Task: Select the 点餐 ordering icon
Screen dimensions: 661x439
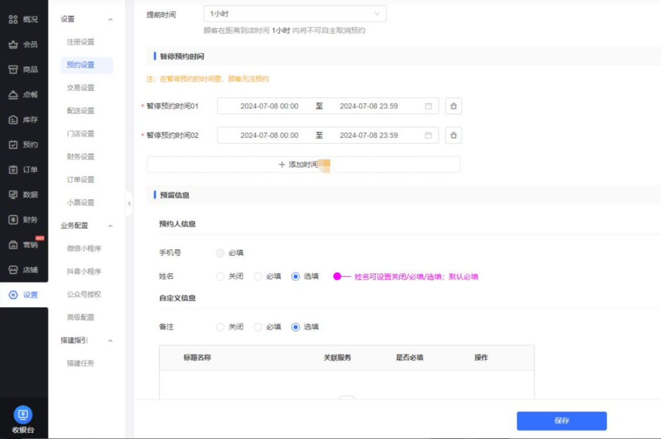Action: [13, 95]
